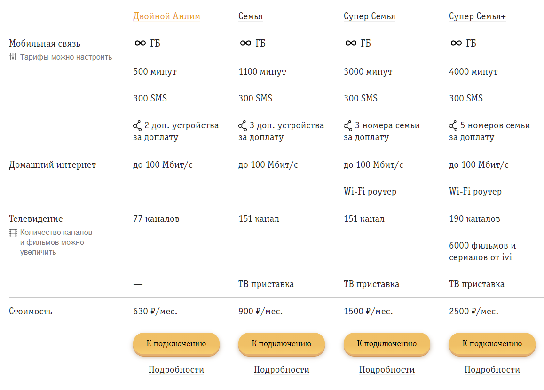The width and height of the screenshot is (544, 390).
Task: Click К подключению for 630 ₽ plan
Action: point(176,344)
